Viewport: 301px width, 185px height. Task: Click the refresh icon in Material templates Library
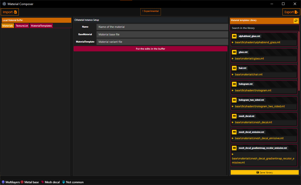pyautogui.click(x=296, y=21)
